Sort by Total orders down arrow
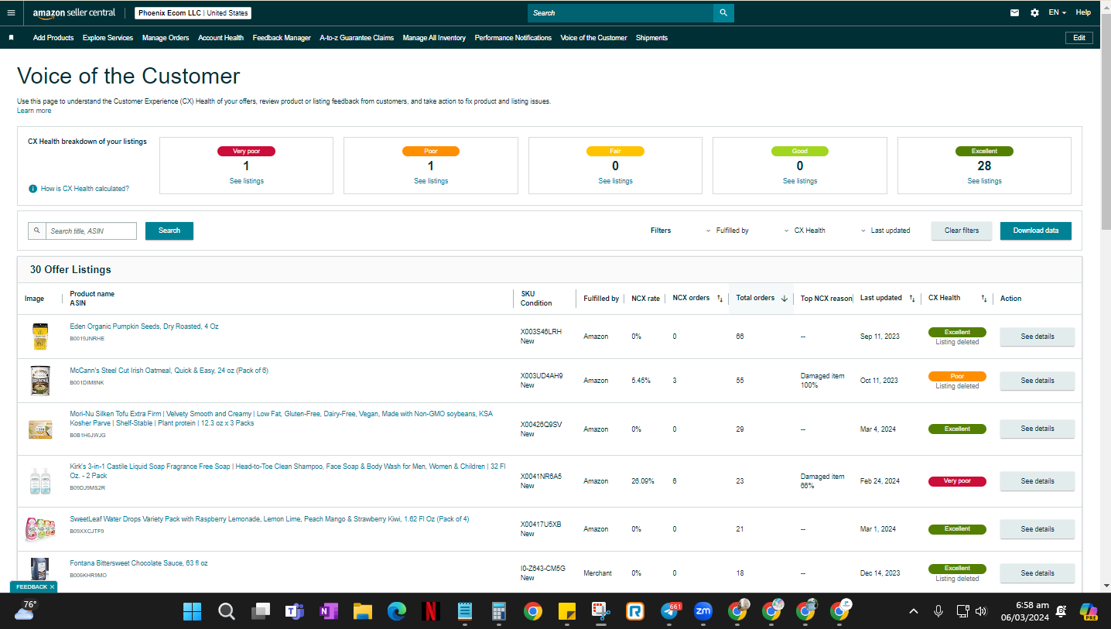The width and height of the screenshot is (1111, 629). pyautogui.click(x=785, y=299)
